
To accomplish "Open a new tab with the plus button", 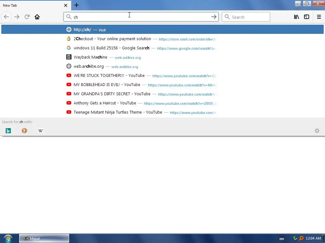I will tap(76, 5).
